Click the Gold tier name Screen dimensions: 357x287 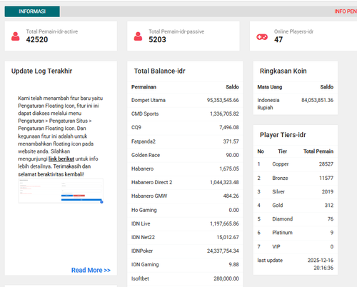click(278, 205)
